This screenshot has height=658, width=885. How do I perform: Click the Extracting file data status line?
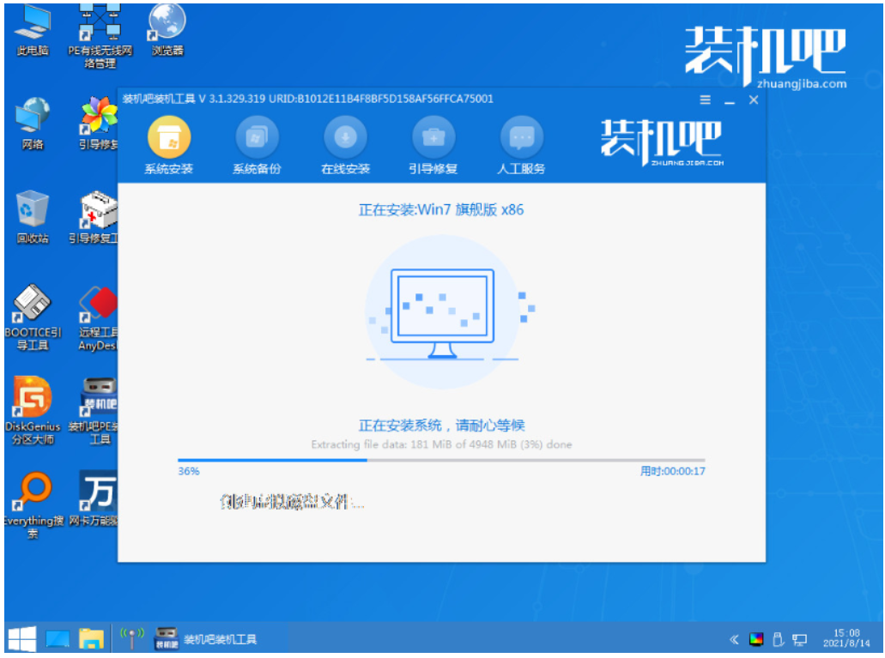(x=441, y=444)
